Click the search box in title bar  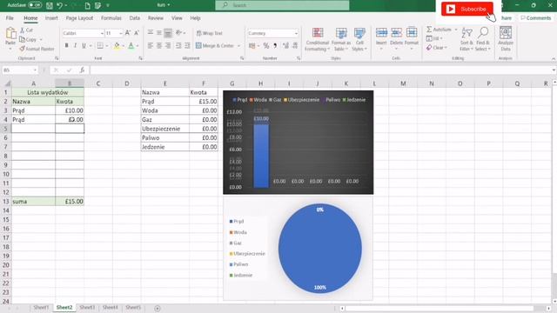coord(282,5)
